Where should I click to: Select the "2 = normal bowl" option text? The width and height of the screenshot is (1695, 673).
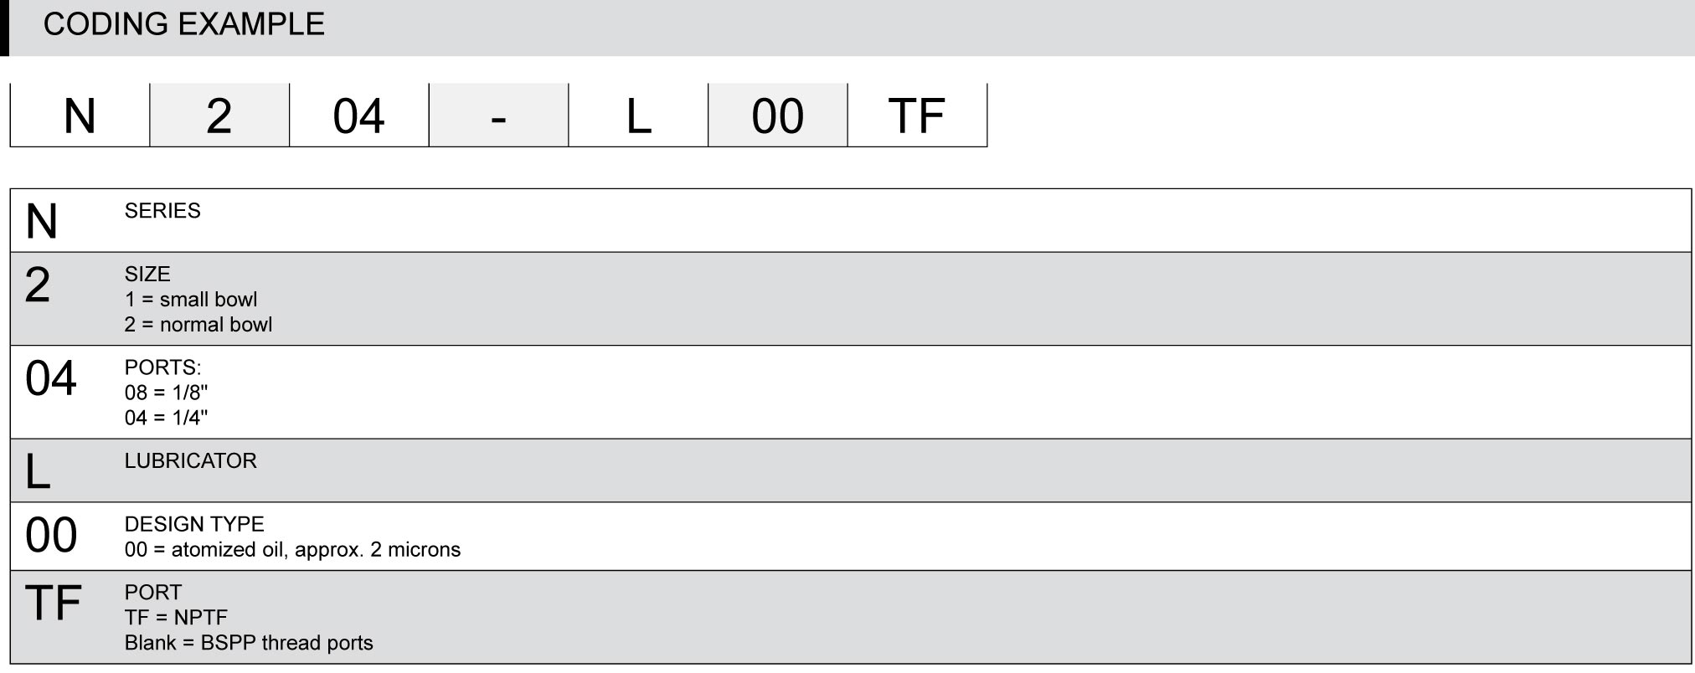198,325
